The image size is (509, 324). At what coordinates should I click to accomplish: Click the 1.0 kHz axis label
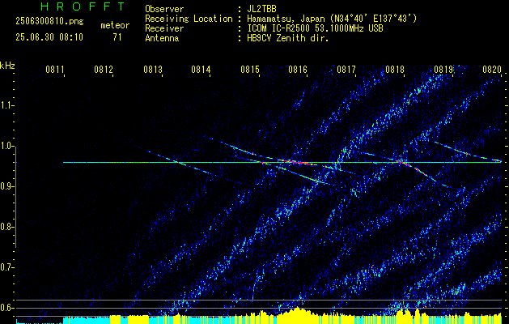pos(6,147)
